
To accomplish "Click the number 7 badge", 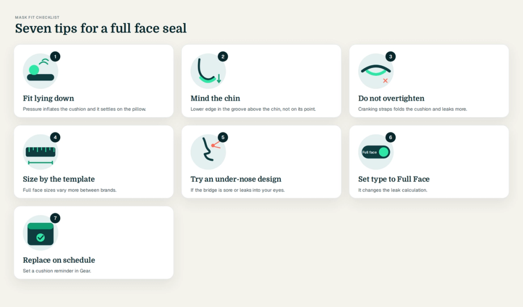I will point(55,218).
